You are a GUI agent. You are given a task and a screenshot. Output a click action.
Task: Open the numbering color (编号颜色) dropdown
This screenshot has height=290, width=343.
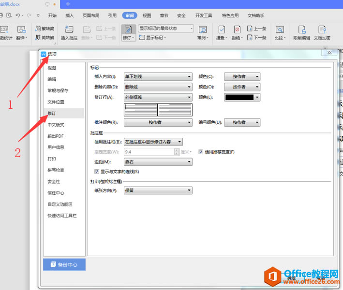(242, 122)
